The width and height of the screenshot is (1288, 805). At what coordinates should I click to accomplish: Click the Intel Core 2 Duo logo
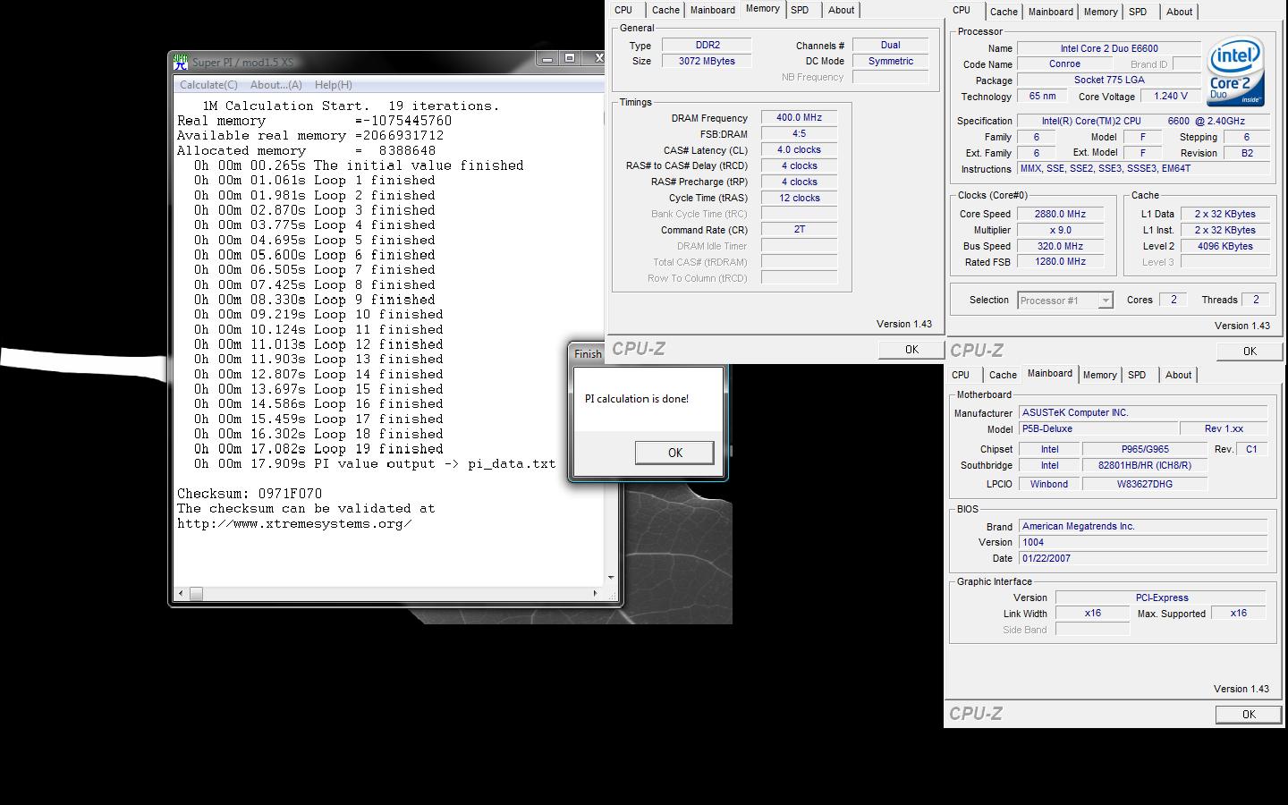click(1235, 72)
